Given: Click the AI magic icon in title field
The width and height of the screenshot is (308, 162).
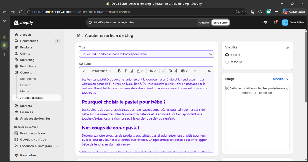Looking at the screenshot, I should [x=210, y=54].
